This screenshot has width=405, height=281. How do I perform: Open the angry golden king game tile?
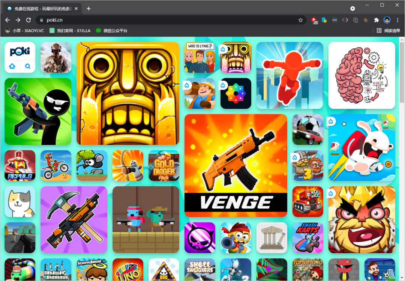click(362, 220)
